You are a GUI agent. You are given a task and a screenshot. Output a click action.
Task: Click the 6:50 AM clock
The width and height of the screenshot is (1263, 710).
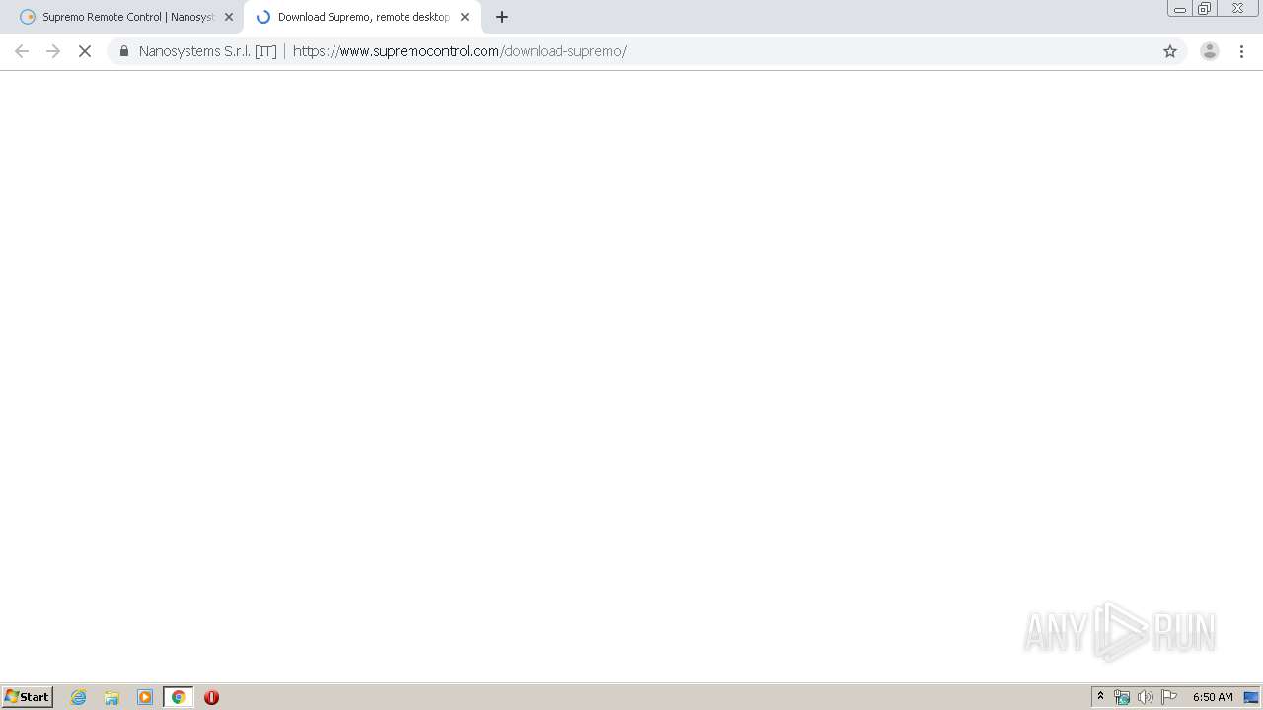[1213, 697]
